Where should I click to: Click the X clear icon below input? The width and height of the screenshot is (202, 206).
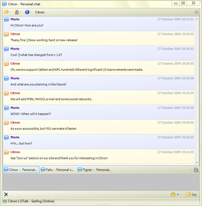[x=6, y=194]
